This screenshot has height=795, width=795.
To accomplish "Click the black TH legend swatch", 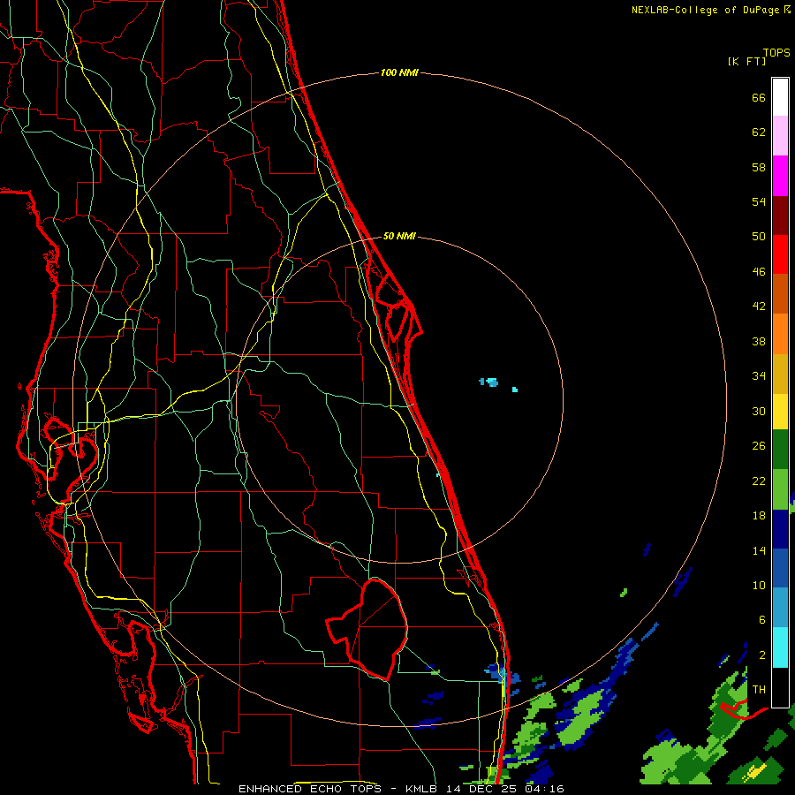I will (x=780, y=687).
